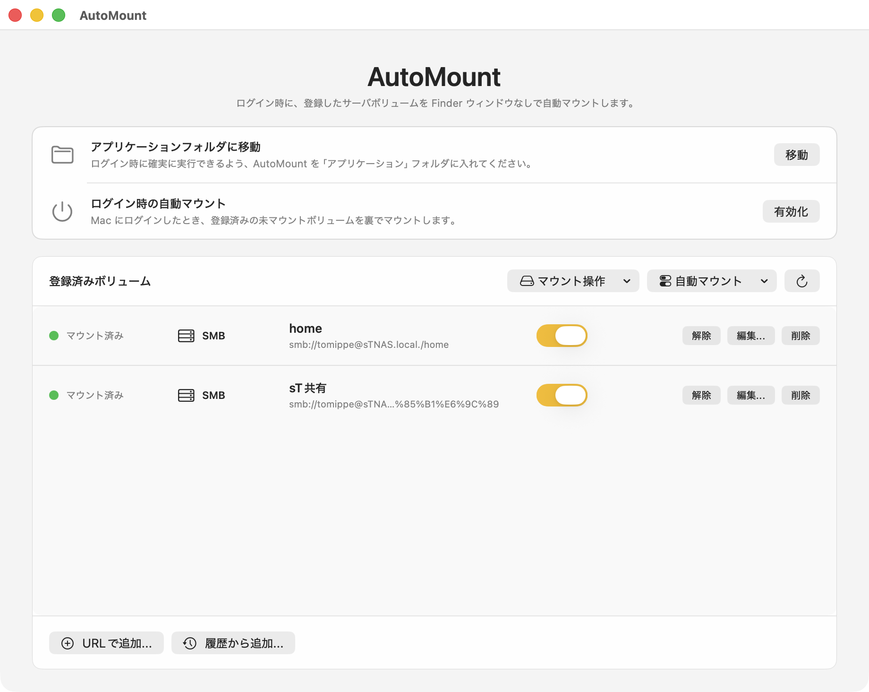Click green status dot in sT 共有 row
This screenshot has height=692, width=869.
coord(54,395)
